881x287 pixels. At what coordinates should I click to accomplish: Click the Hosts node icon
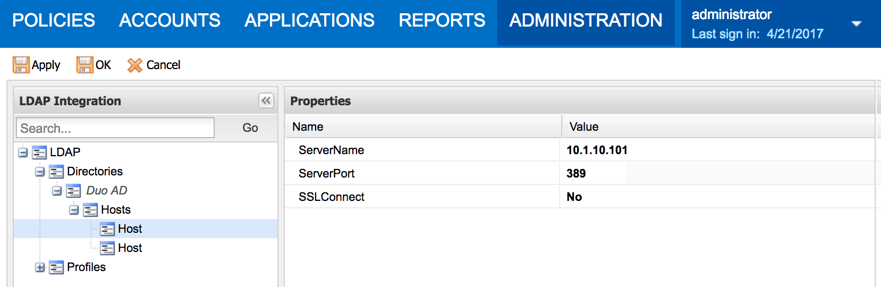[90, 210]
